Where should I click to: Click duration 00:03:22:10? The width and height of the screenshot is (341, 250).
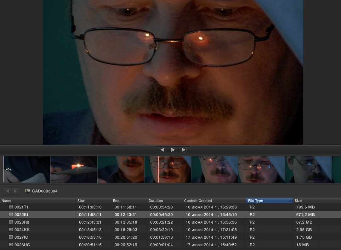[x=161, y=230]
